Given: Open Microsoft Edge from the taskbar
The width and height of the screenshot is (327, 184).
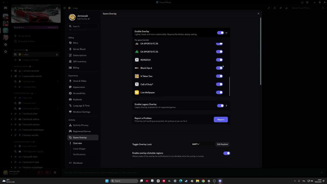Looking at the screenshot, I should pyautogui.click(x=181, y=181).
